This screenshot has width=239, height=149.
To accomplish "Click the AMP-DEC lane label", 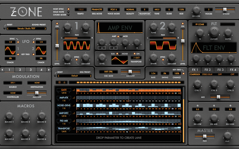I will 64,113.
